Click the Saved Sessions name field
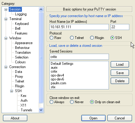The height and width of the screenshot is (123, 135). click(79, 57)
